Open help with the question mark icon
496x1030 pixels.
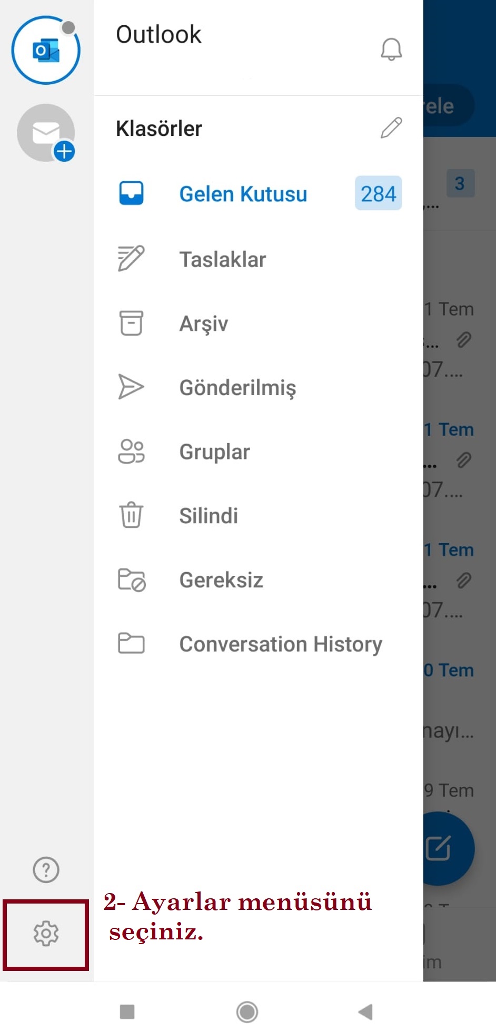pos(46,869)
